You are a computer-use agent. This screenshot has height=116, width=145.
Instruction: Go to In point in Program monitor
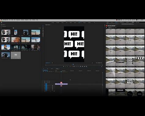(70, 67)
